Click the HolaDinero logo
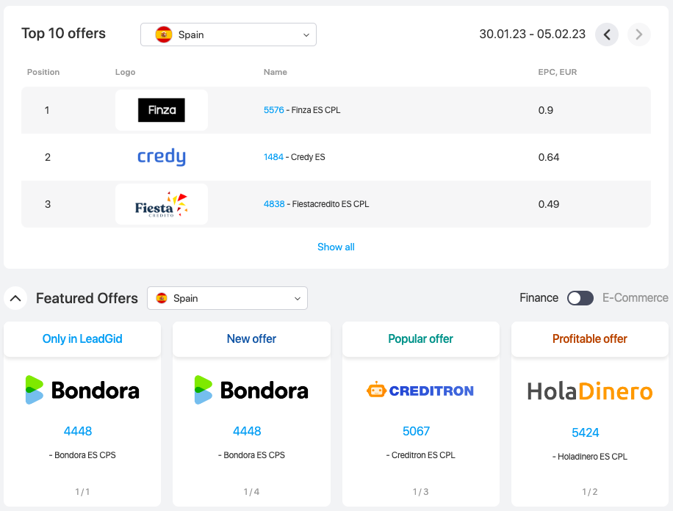673x511 pixels. point(590,391)
